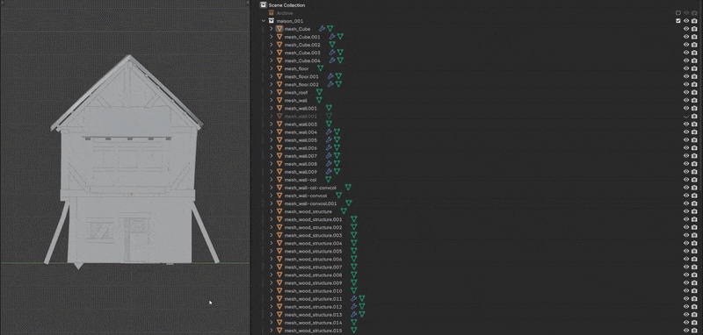Expand the mesh_wood_structure.002 object row
This screenshot has height=335, width=703.
pyautogui.click(x=272, y=227)
